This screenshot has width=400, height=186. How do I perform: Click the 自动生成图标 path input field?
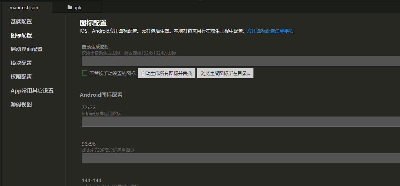click(241, 61)
